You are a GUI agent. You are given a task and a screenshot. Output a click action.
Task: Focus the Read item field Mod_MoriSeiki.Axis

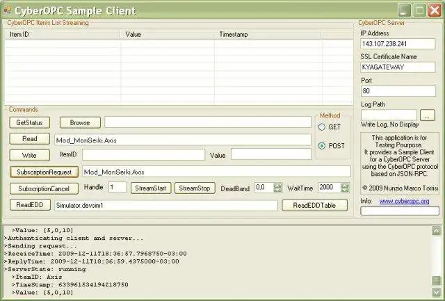tap(183, 140)
